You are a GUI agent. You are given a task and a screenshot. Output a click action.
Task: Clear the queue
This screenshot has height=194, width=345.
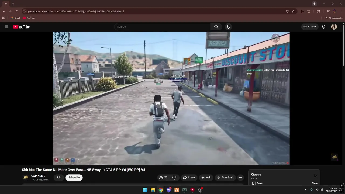pos(315,183)
